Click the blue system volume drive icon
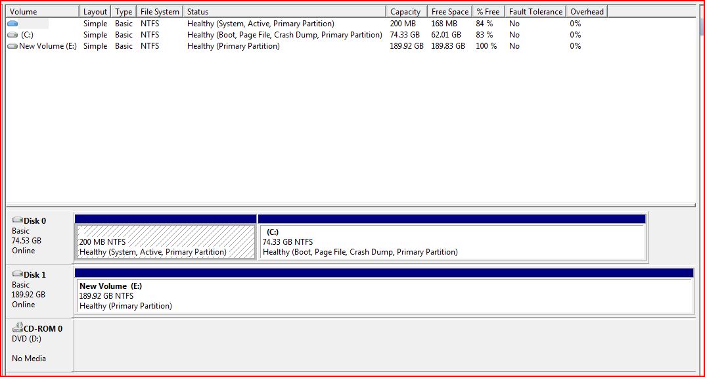Image resolution: width=705 pixels, height=377 pixels. point(12,24)
